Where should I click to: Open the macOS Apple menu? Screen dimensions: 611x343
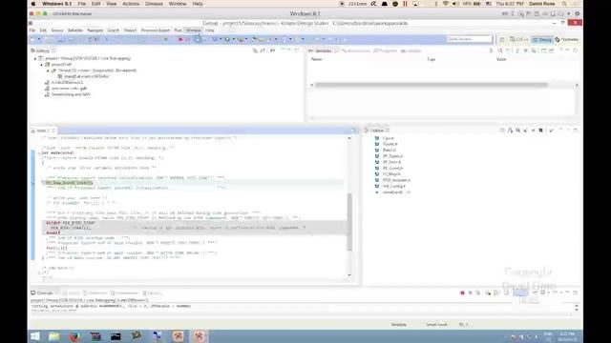pos(33,4)
